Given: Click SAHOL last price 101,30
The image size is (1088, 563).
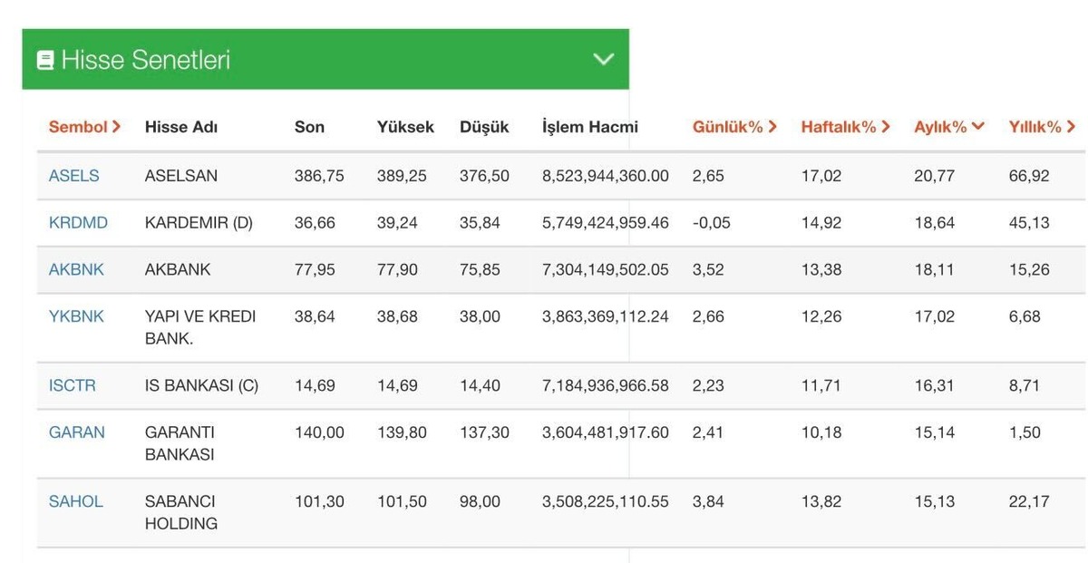Looking at the screenshot, I should coord(319,501).
